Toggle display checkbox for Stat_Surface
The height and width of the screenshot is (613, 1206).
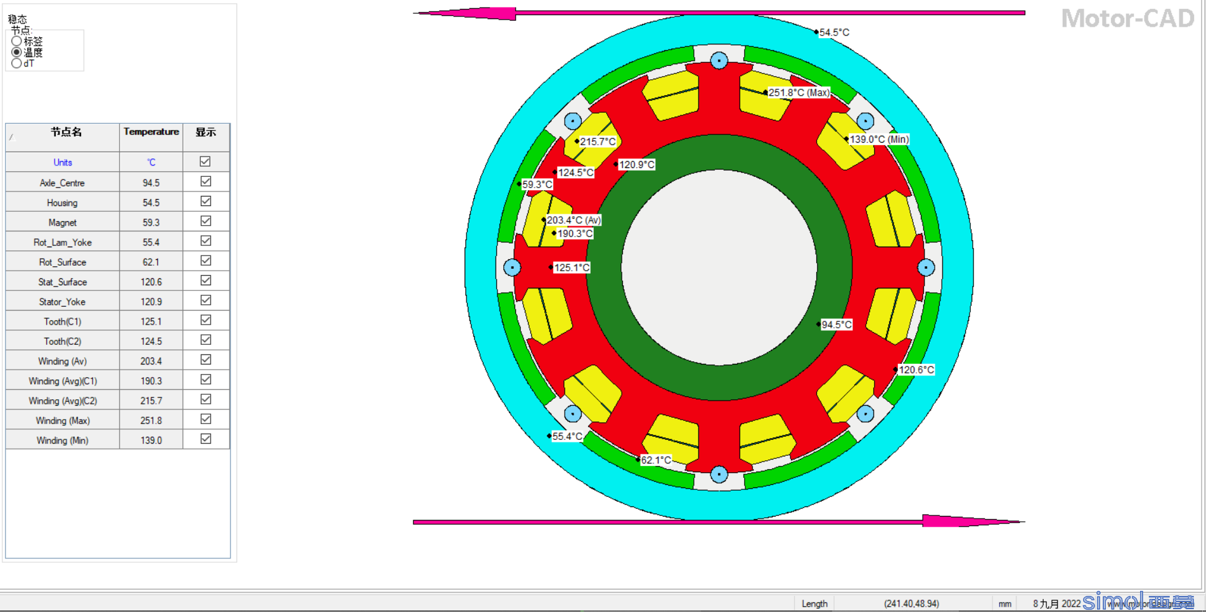tap(205, 280)
